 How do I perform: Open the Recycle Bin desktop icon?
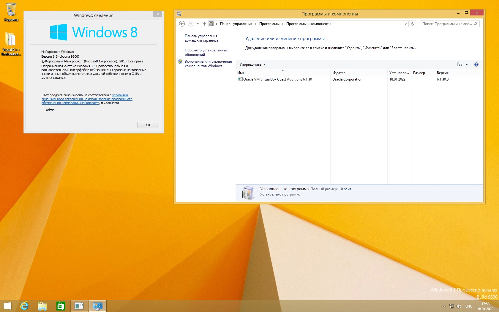(x=11, y=12)
